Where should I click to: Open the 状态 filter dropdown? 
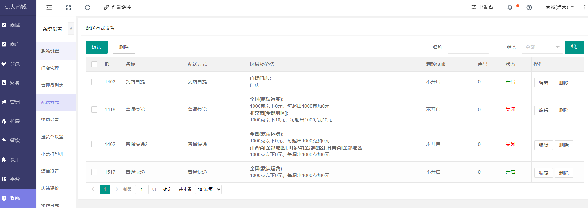pos(542,47)
